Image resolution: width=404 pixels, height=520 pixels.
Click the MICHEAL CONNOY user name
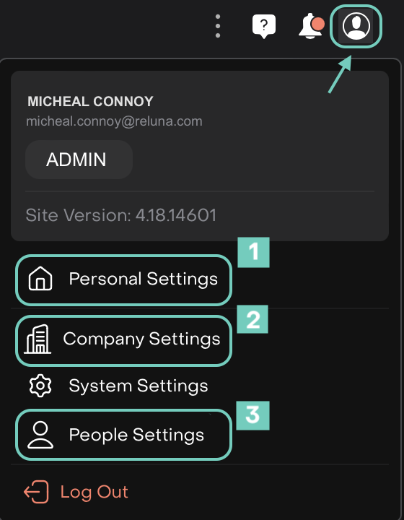coord(90,102)
